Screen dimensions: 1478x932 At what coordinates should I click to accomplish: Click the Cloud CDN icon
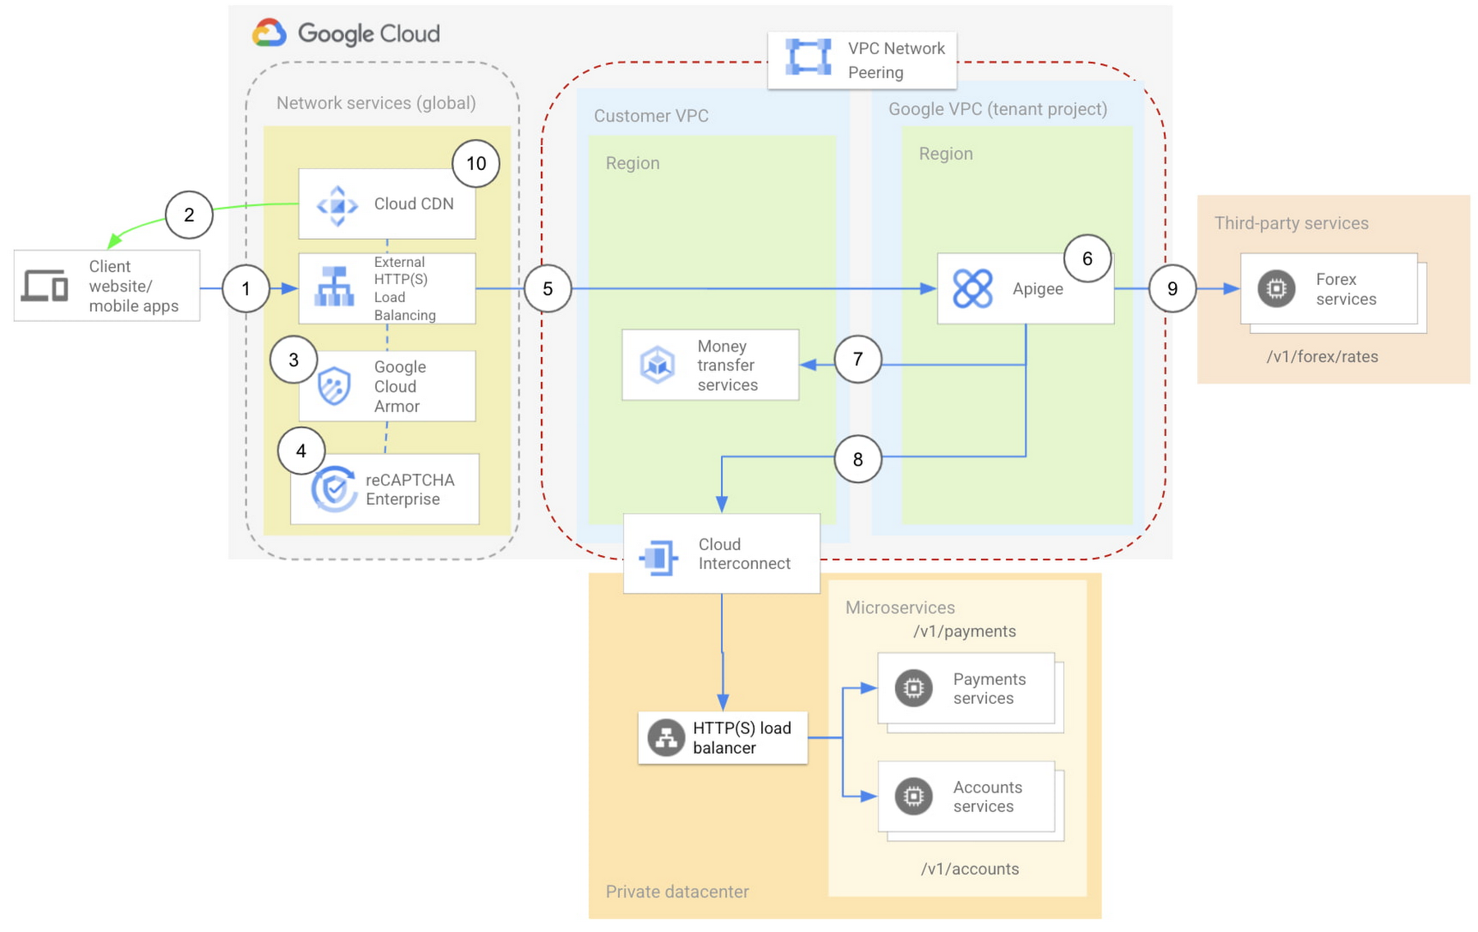(337, 204)
